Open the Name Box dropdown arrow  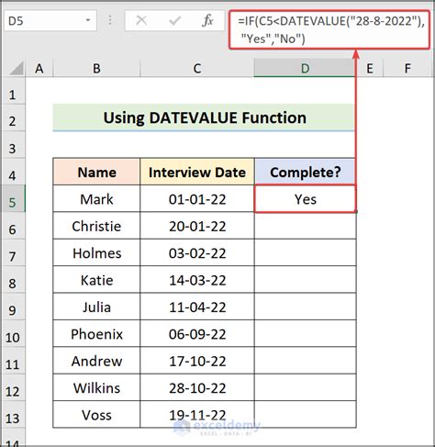coord(88,20)
